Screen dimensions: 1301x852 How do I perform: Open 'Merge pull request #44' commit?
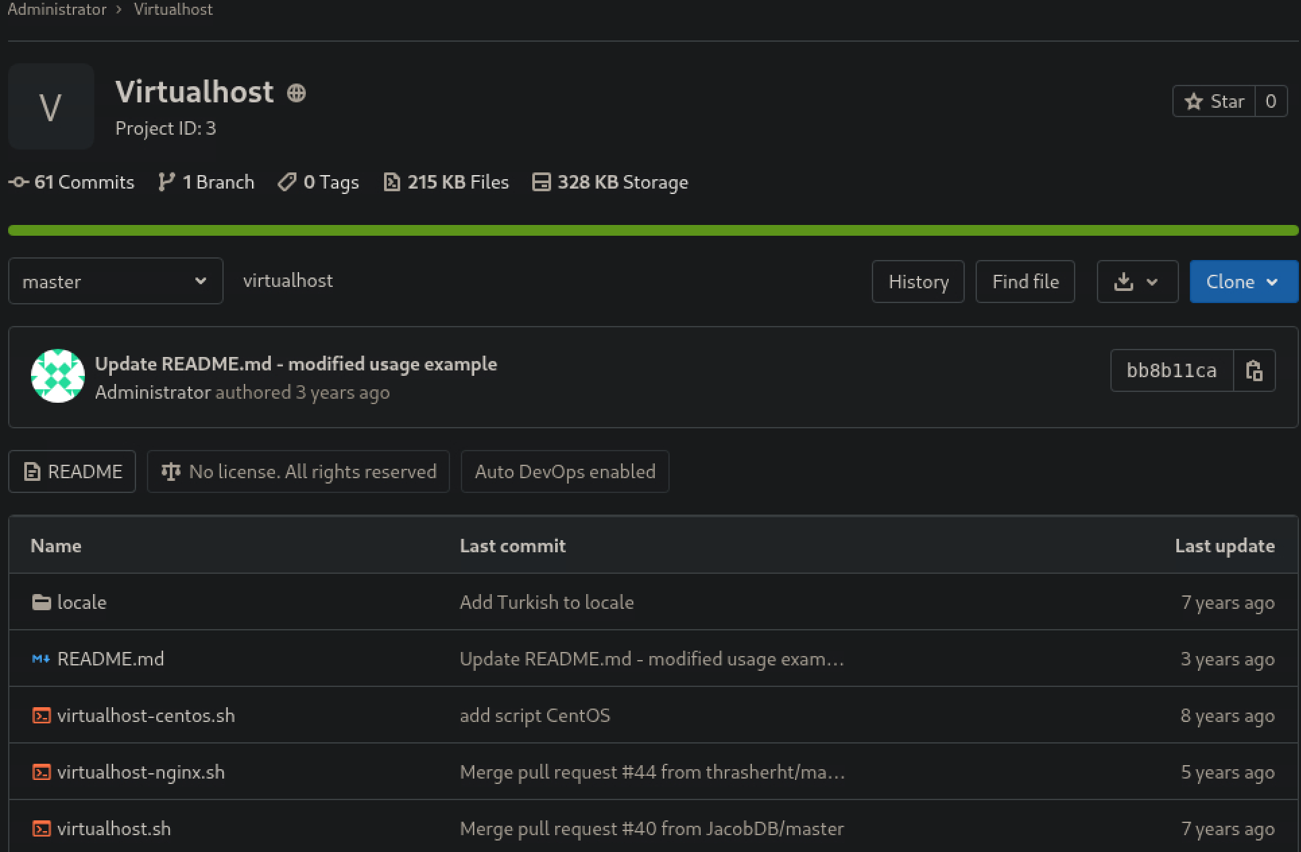tap(652, 772)
